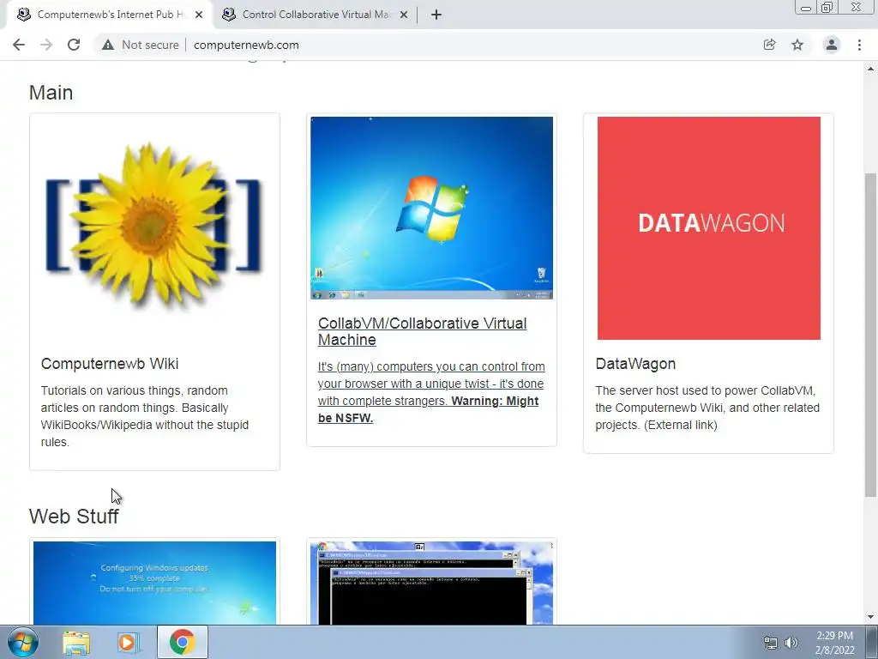Open the CollabVM/Collaborative Virtual Machine link
The width and height of the screenshot is (878, 659).
(x=422, y=331)
